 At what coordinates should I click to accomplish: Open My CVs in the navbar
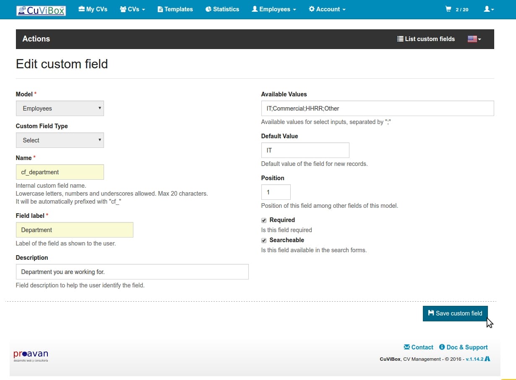[x=93, y=9]
